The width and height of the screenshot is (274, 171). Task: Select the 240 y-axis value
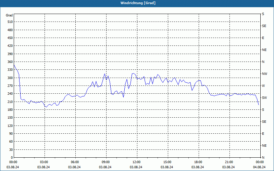pyautogui.click(x=10, y=94)
